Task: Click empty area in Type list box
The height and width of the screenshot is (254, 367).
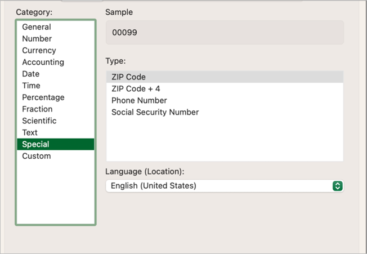Action: tap(224, 141)
